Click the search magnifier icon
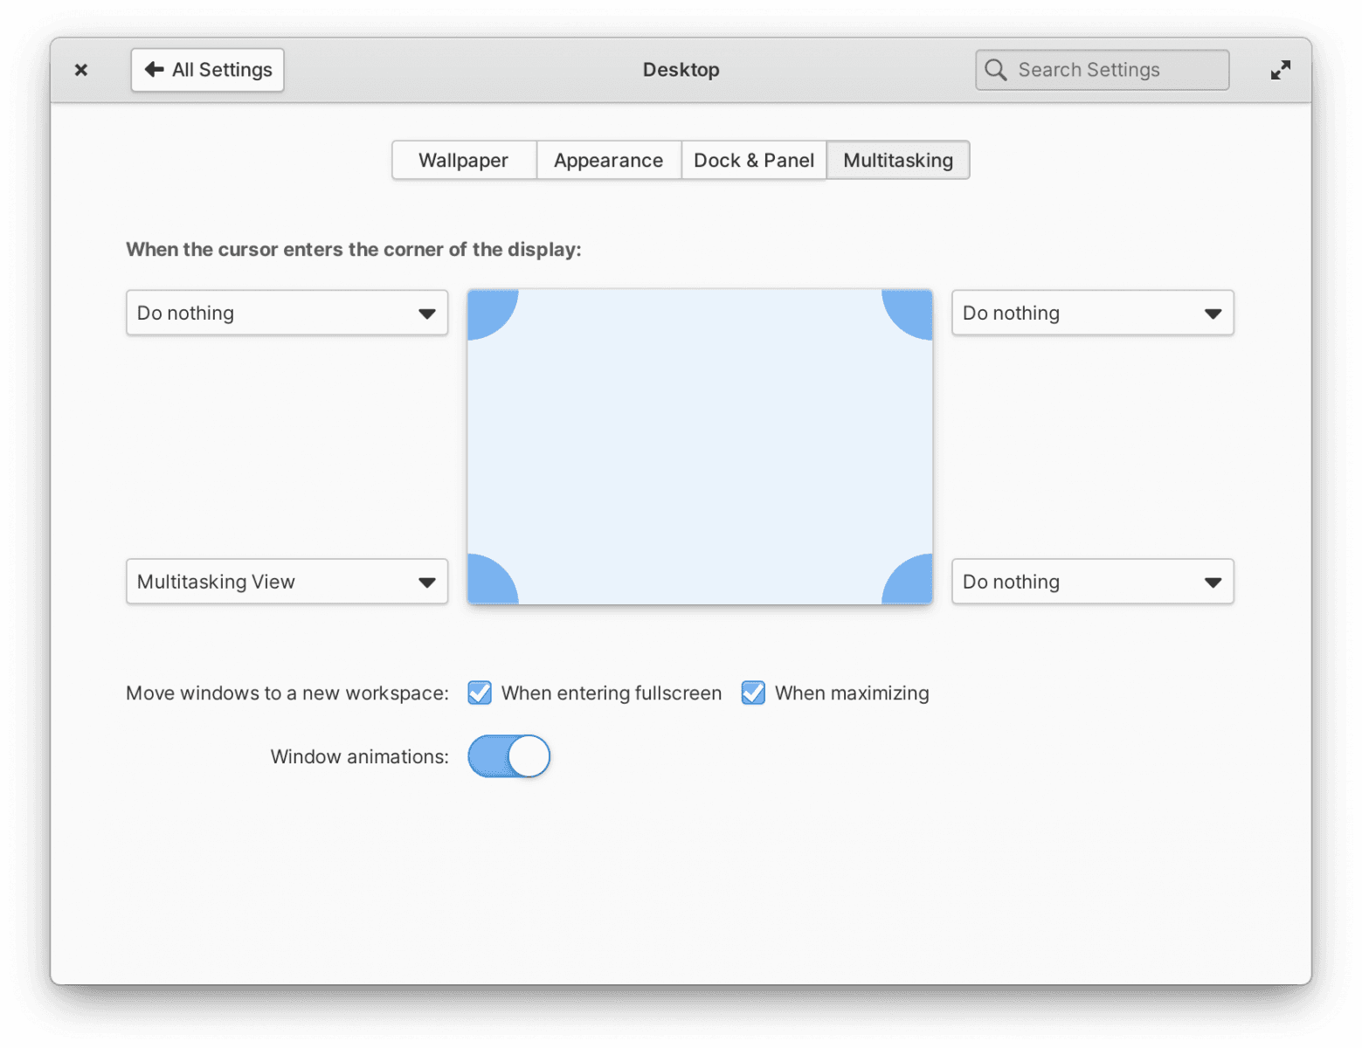 pos(995,70)
